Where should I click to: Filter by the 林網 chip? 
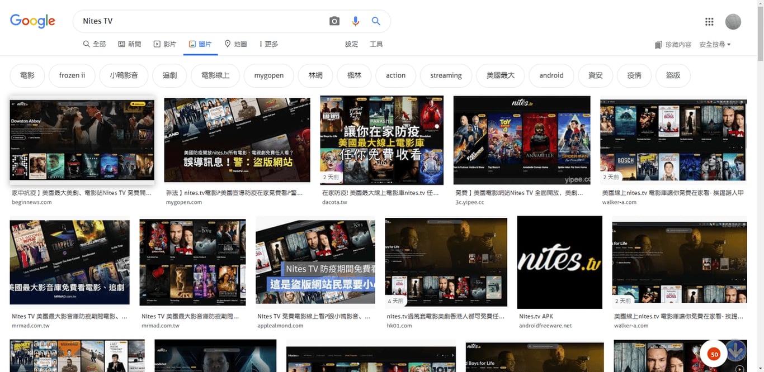point(315,75)
